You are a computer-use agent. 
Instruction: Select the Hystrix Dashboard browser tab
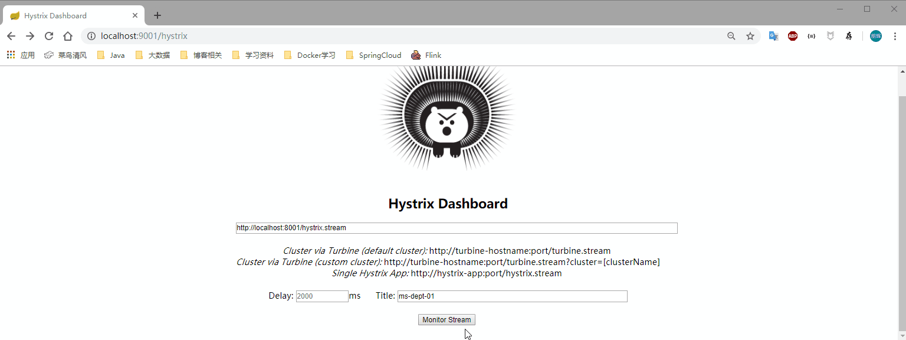(x=71, y=15)
